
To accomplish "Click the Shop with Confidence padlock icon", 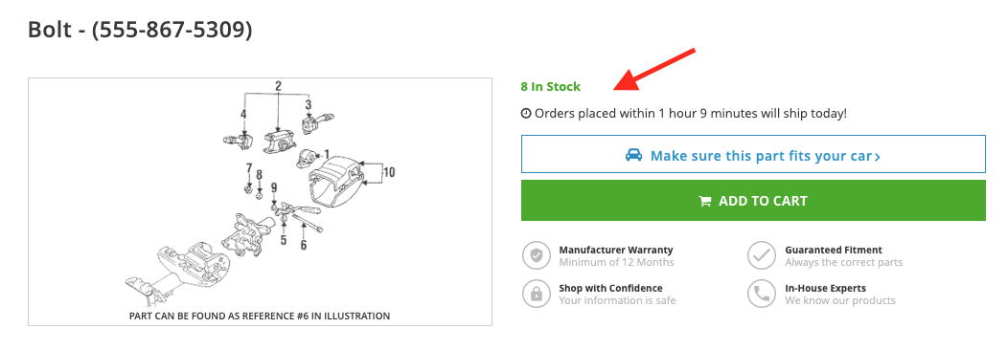I will 537,294.
